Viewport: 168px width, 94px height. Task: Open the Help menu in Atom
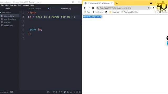point(32,5)
